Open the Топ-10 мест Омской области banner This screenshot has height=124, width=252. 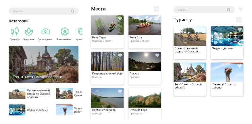pyautogui.click(x=44, y=64)
